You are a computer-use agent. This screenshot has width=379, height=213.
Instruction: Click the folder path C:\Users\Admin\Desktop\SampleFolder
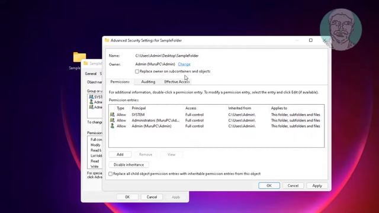tap(167, 56)
